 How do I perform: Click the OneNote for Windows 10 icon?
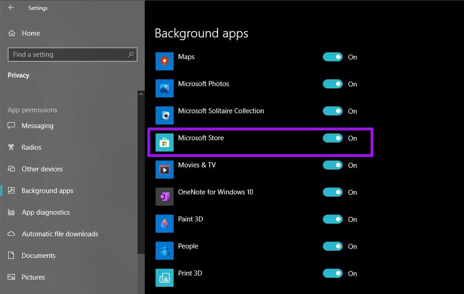click(x=164, y=197)
